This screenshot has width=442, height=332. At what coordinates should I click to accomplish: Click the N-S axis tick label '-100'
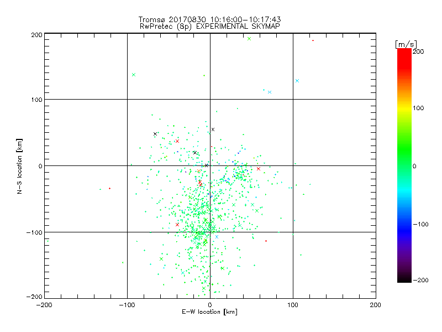coord(34,232)
